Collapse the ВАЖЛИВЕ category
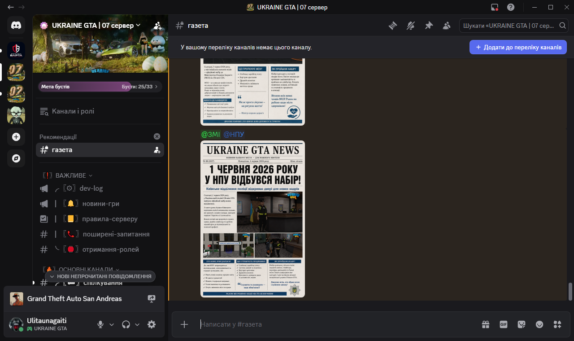Image resolution: width=574 pixels, height=341 pixels. [68, 175]
